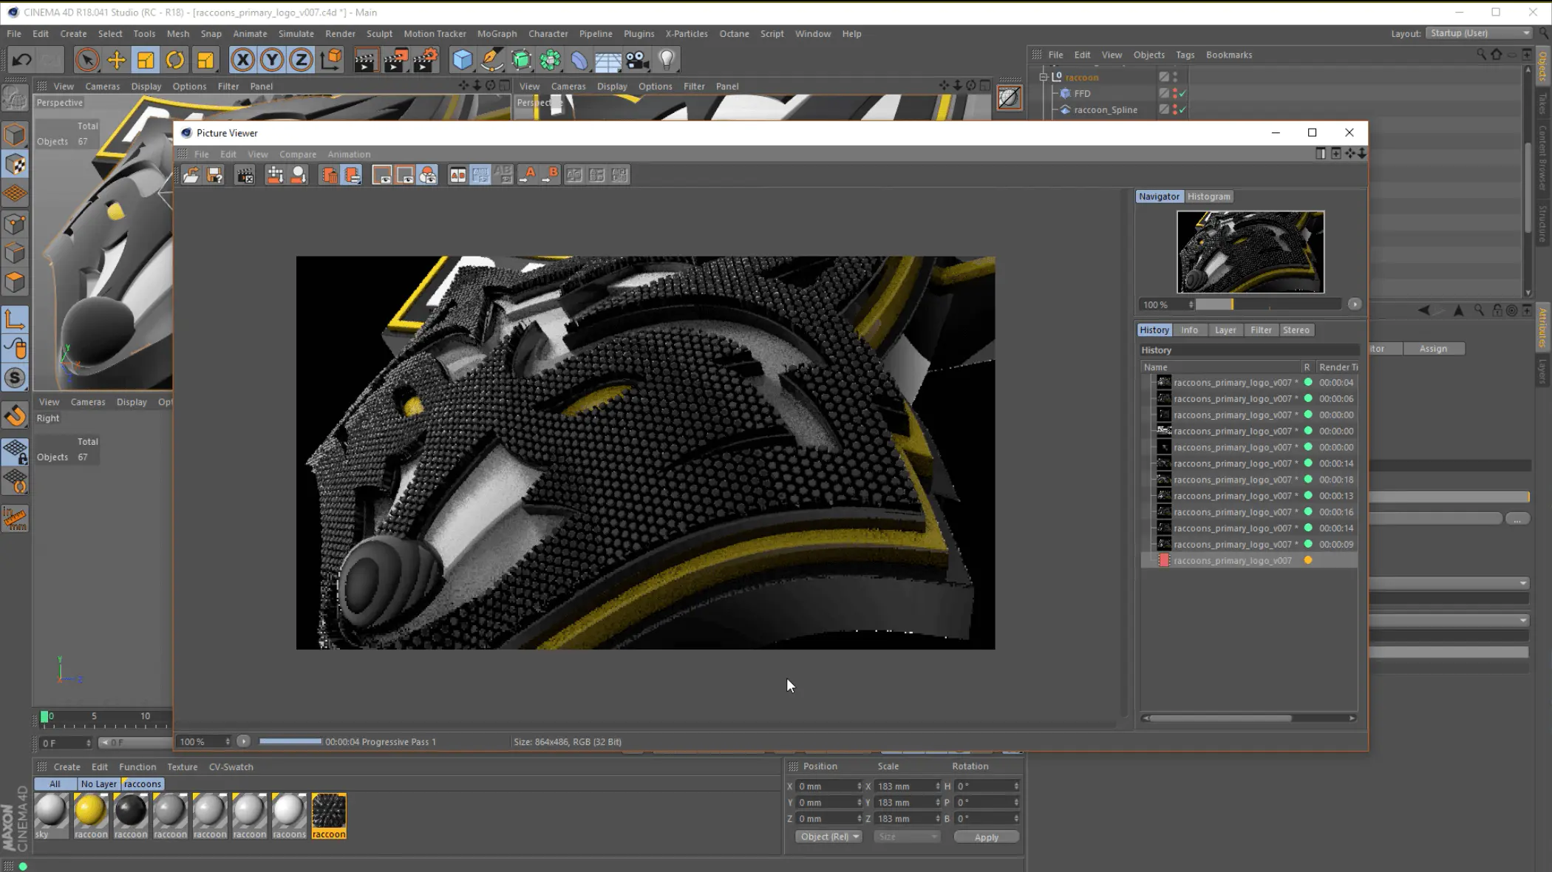Toggle FFD enable checkmark
Viewport: 1552px width, 872px height.
click(x=1183, y=94)
